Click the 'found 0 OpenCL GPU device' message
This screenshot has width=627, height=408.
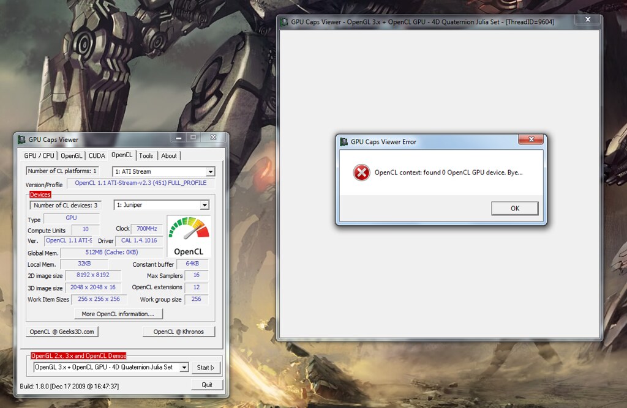[x=449, y=172]
